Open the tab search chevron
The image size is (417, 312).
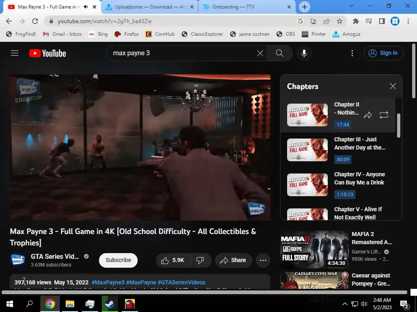pyautogui.click(x=351, y=6)
